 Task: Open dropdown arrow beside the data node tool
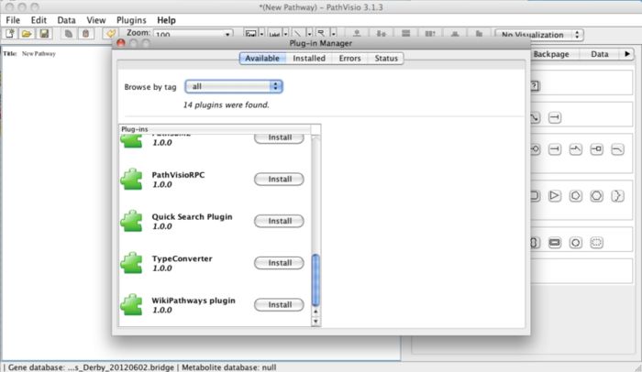(261, 34)
